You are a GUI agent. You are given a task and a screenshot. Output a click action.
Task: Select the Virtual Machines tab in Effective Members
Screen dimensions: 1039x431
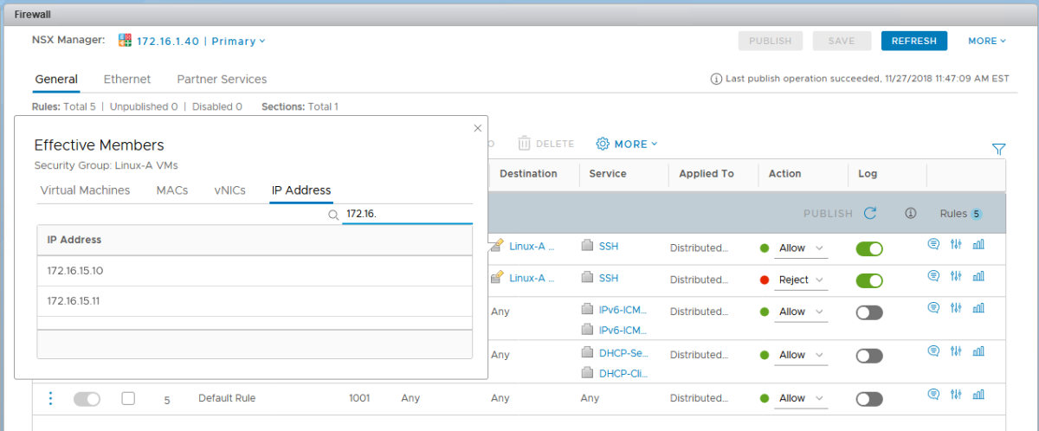click(85, 190)
